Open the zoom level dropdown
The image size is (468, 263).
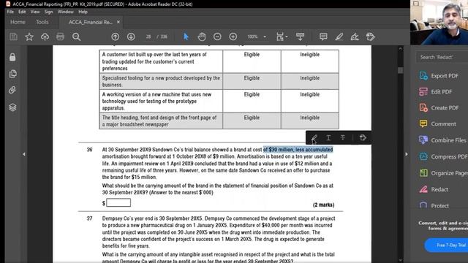(x=265, y=37)
